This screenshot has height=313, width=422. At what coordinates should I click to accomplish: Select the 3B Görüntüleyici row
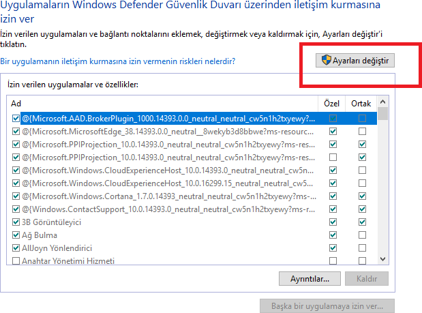[192, 222]
